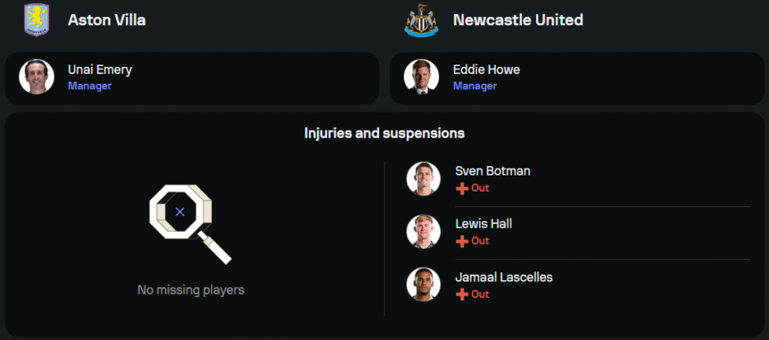
Task: Click the Aston Villa club crest
Action: (x=36, y=20)
